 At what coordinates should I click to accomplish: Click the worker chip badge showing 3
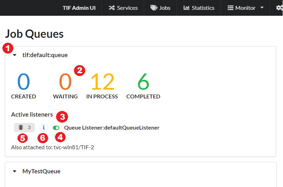pyautogui.click(x=24, y=127)
